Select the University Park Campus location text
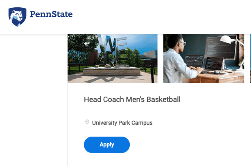Image resolution: width=251 pixels, height=166 pixels. pos(122,123)
